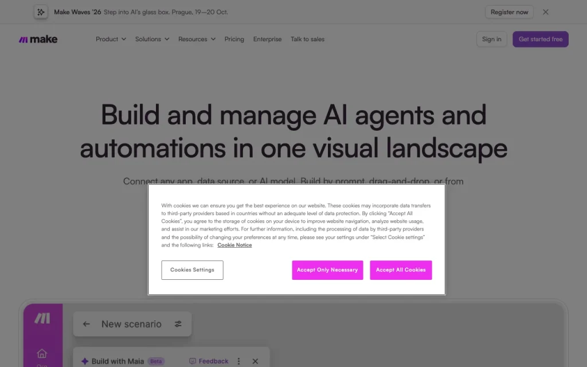Click the Make Waves sparkle icon in the banner

click(x=41, y=12)
